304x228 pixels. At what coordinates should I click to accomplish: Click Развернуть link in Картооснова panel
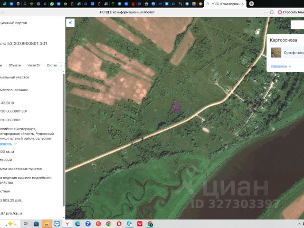pyautogui.click(x=279, y=66)
